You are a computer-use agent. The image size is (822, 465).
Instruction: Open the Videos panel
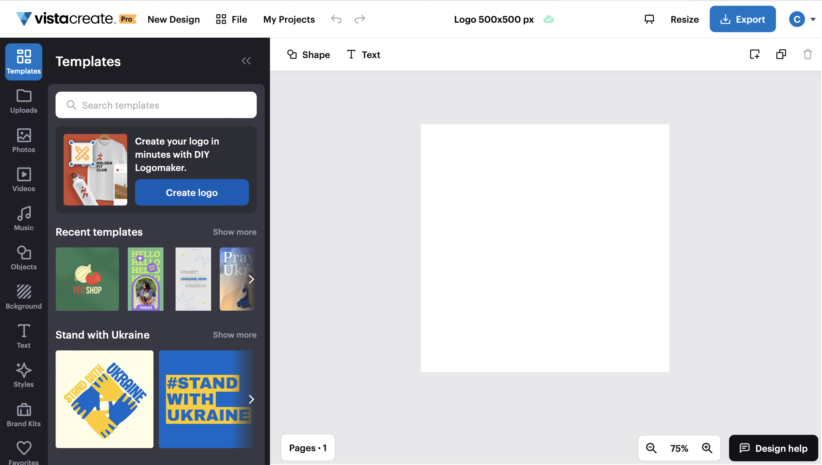pos(24,180)
